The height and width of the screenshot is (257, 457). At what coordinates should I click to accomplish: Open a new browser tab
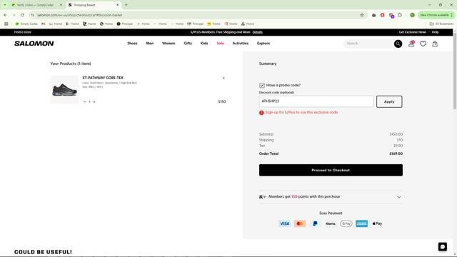pyautogui.click(x=126, y=5)
